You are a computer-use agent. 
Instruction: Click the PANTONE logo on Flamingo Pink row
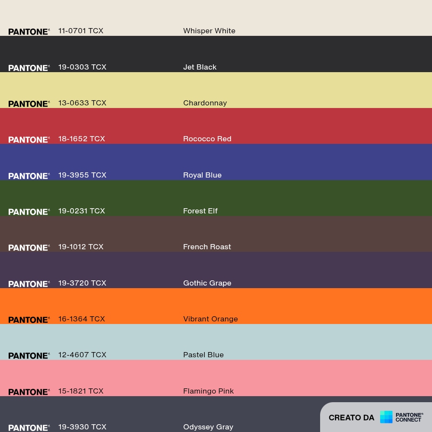tap(29, 392)
